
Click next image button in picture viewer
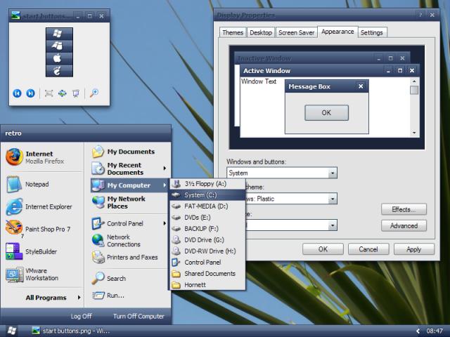[30, 93]
